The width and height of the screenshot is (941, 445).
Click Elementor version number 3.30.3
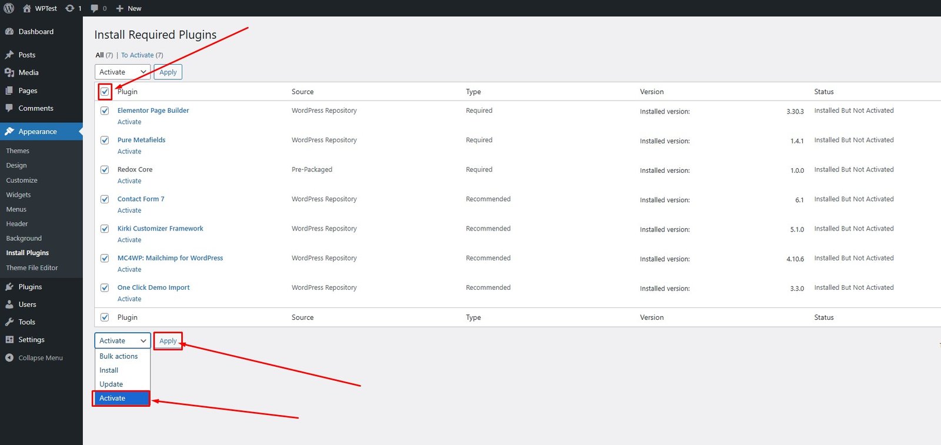click(x=795, y=112)
